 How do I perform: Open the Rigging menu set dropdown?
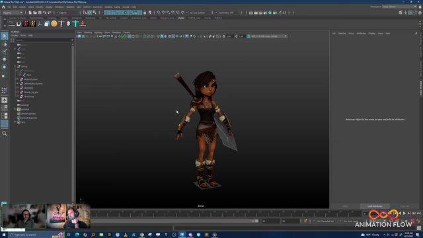coord(13,13)
